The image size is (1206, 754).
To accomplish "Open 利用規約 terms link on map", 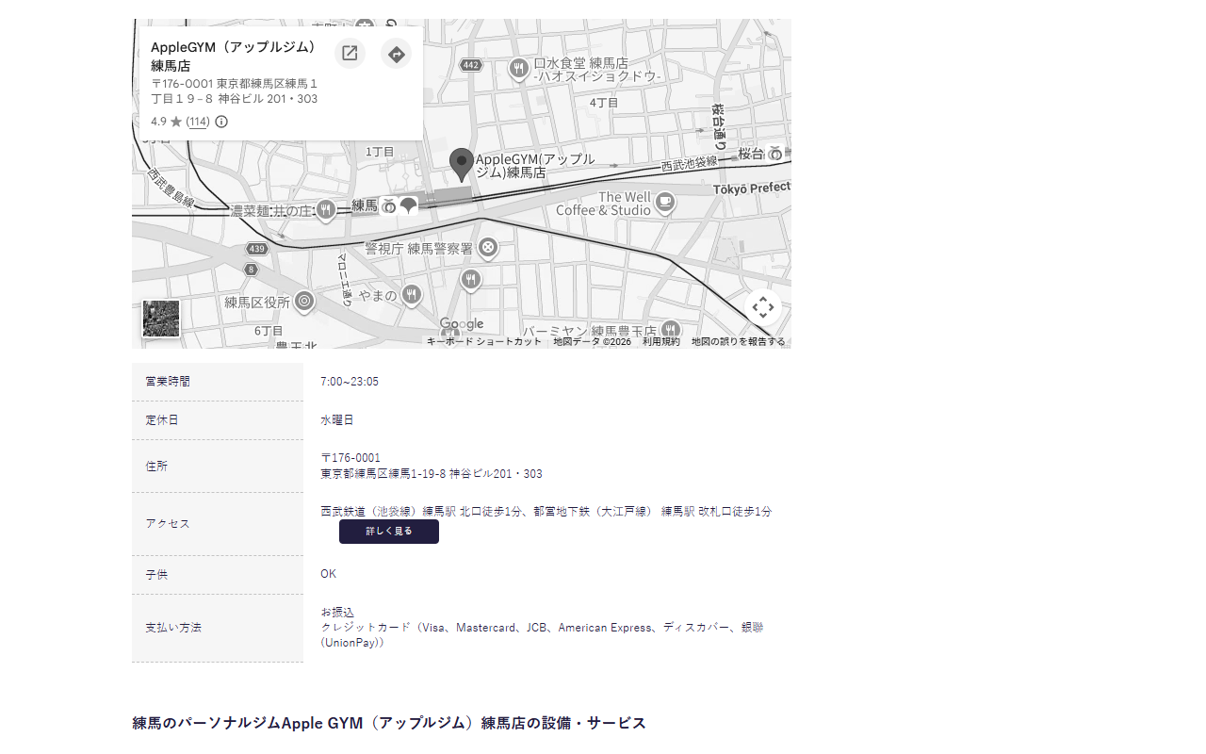I will click(661, 341).
